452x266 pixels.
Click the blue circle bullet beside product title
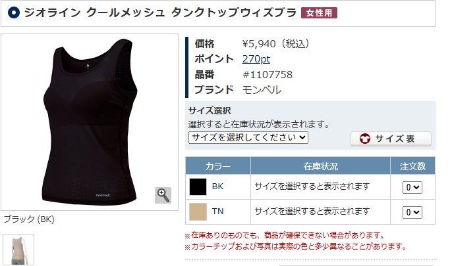(x=14, y=12)
